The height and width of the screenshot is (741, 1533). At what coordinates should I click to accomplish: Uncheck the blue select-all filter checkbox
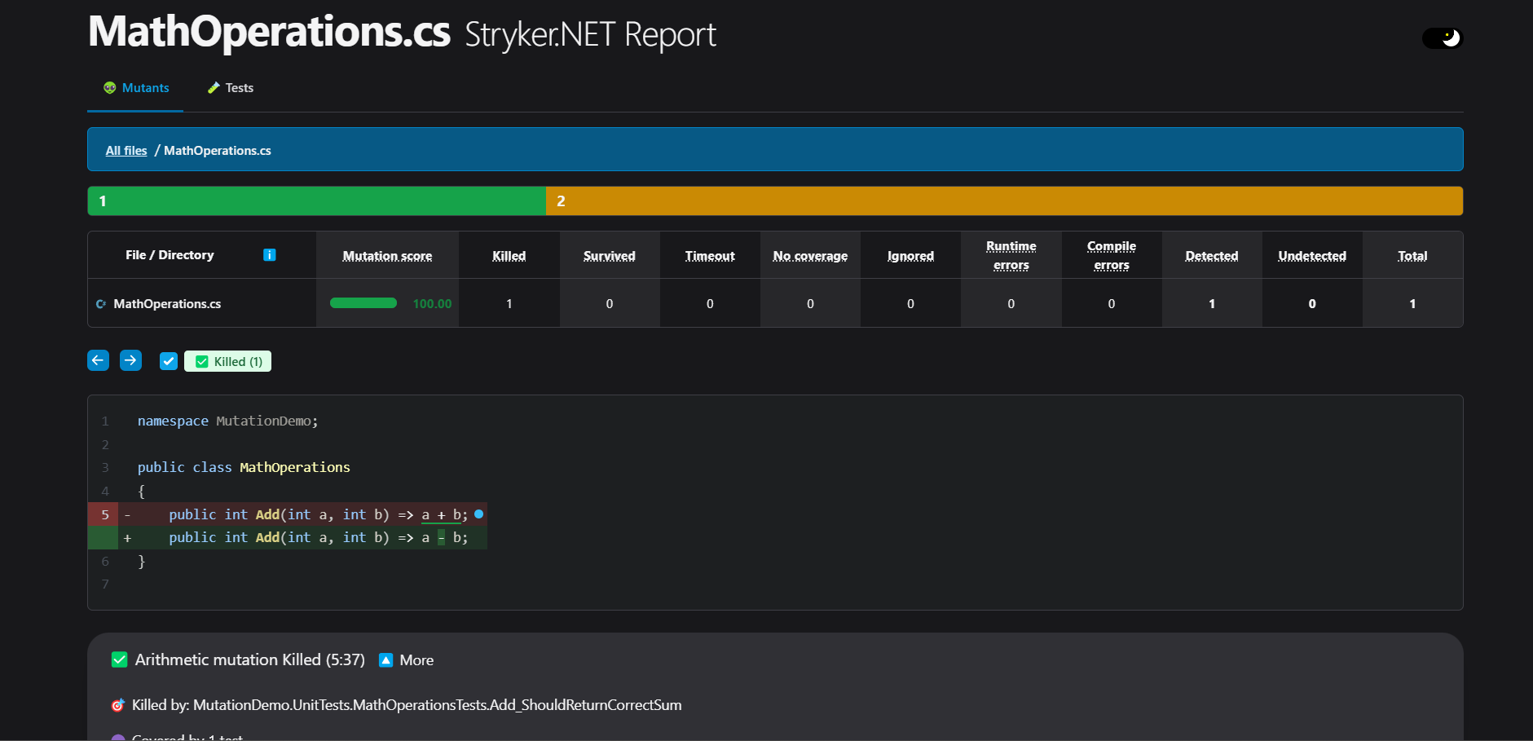169,361
